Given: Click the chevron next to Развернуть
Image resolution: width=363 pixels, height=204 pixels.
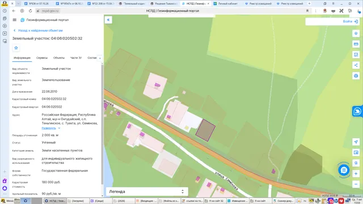Looking at the screenshot, I should [59, 128].
